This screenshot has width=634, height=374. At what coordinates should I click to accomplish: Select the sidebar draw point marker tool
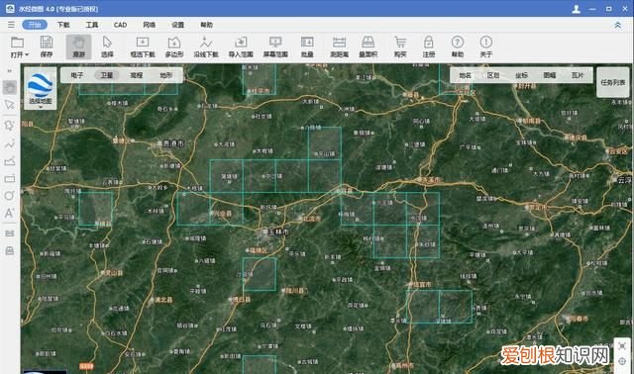coord(10,125)
